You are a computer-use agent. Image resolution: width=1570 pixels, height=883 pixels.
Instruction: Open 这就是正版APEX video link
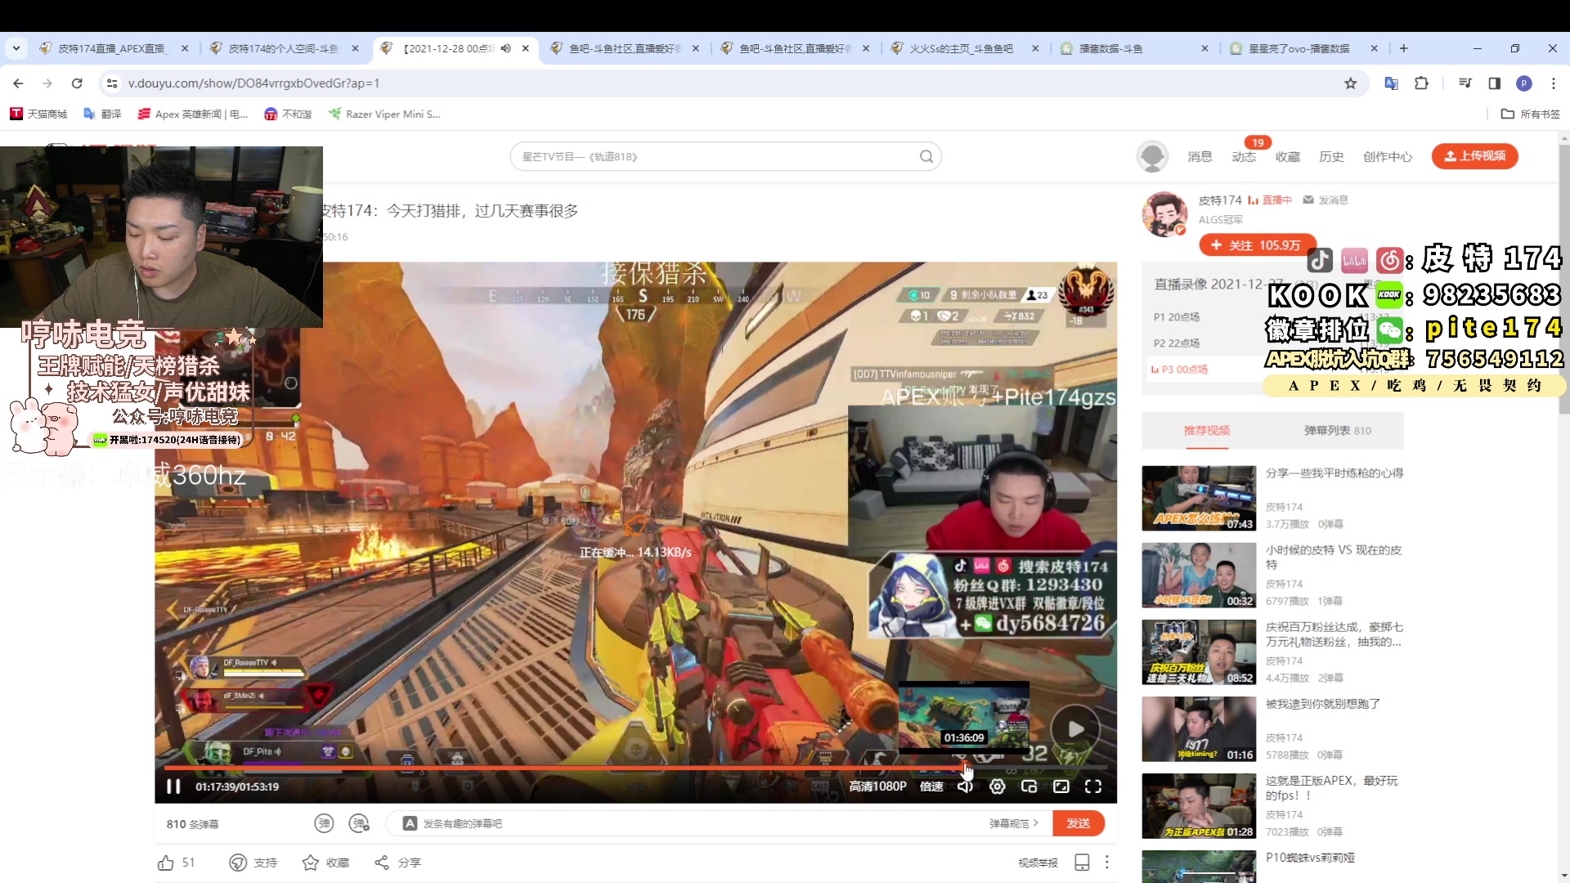click(x=1332, y=787)
